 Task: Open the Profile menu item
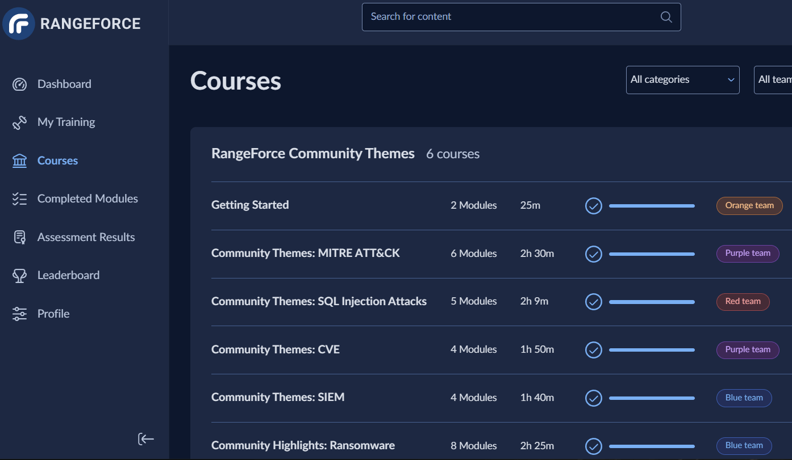pos(53,314)
